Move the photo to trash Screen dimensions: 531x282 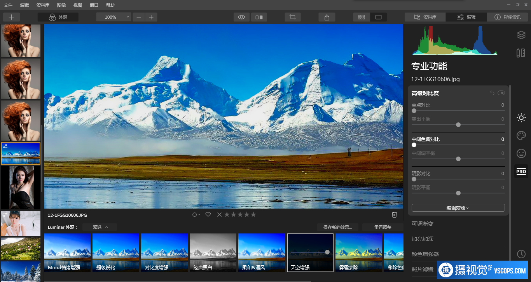(394, 215)
